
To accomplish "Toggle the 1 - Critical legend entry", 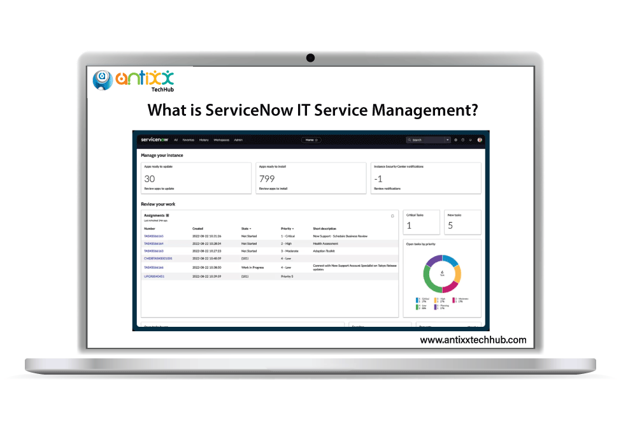I will [x=423, y=299].
